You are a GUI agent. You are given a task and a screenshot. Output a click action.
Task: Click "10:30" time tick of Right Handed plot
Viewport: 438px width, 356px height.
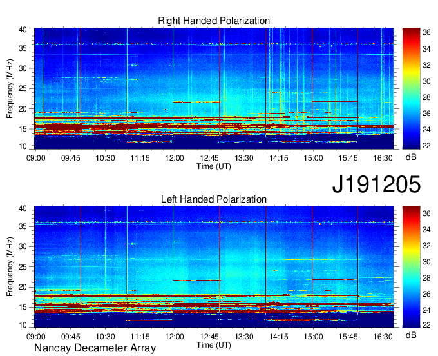pos(105,158)
